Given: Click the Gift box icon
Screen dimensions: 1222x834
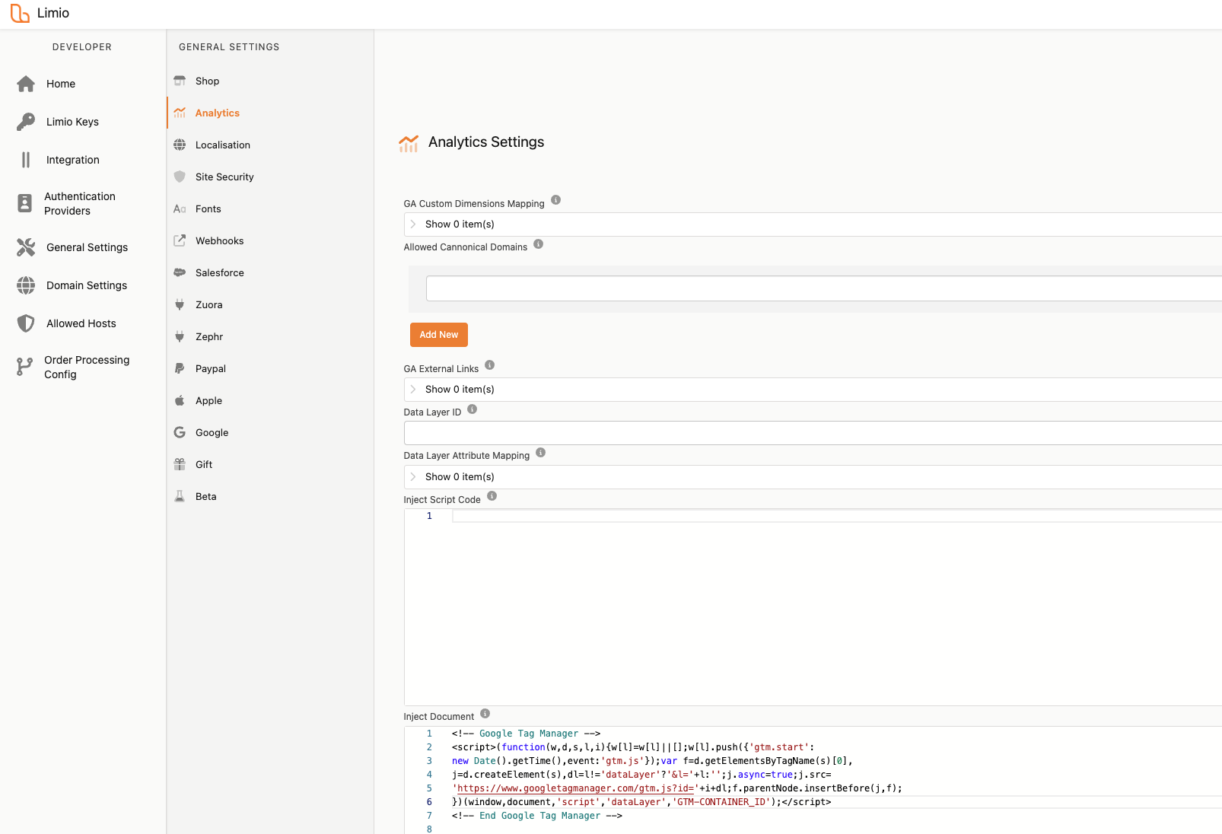Looking at the screenshot, I should coord(180,464).
